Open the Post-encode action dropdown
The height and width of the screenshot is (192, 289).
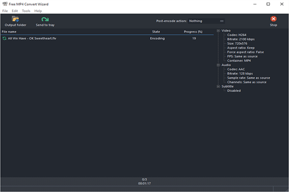[207, 21]
